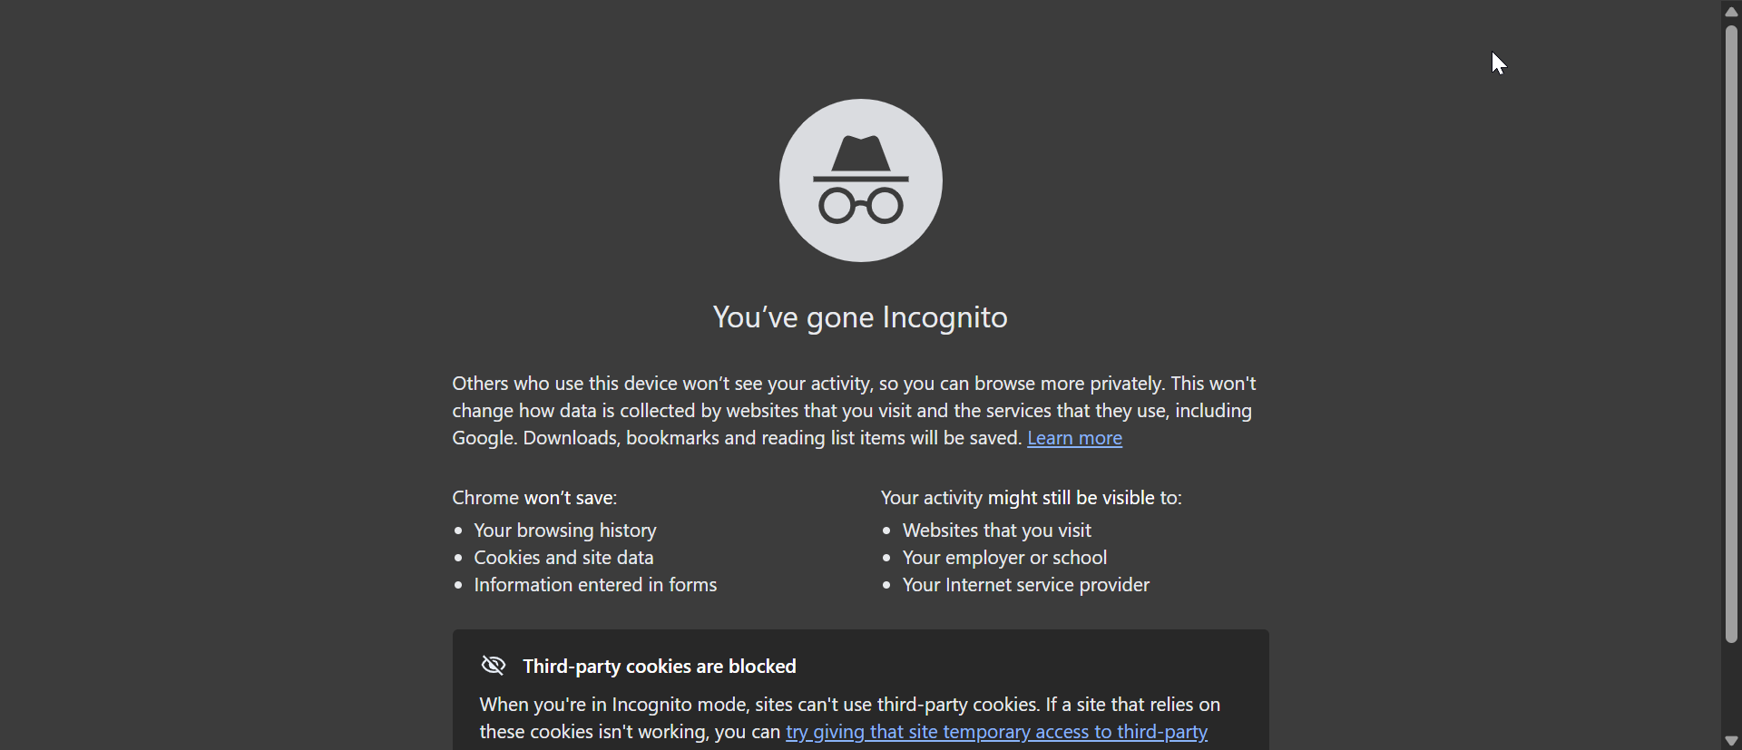Click the "Third-party cookies are blocked" title
Image resolution: width=1742 pixels, height=750 pixels.
click(x=660, y=667)
